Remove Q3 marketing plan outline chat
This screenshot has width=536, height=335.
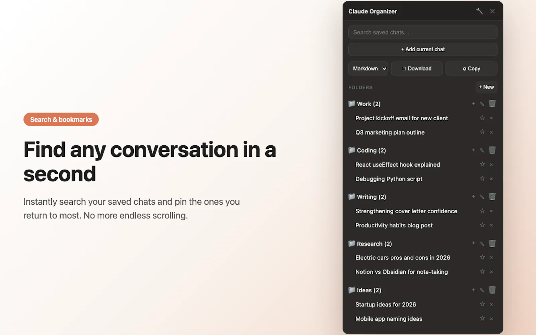click(x=491, y=132)
